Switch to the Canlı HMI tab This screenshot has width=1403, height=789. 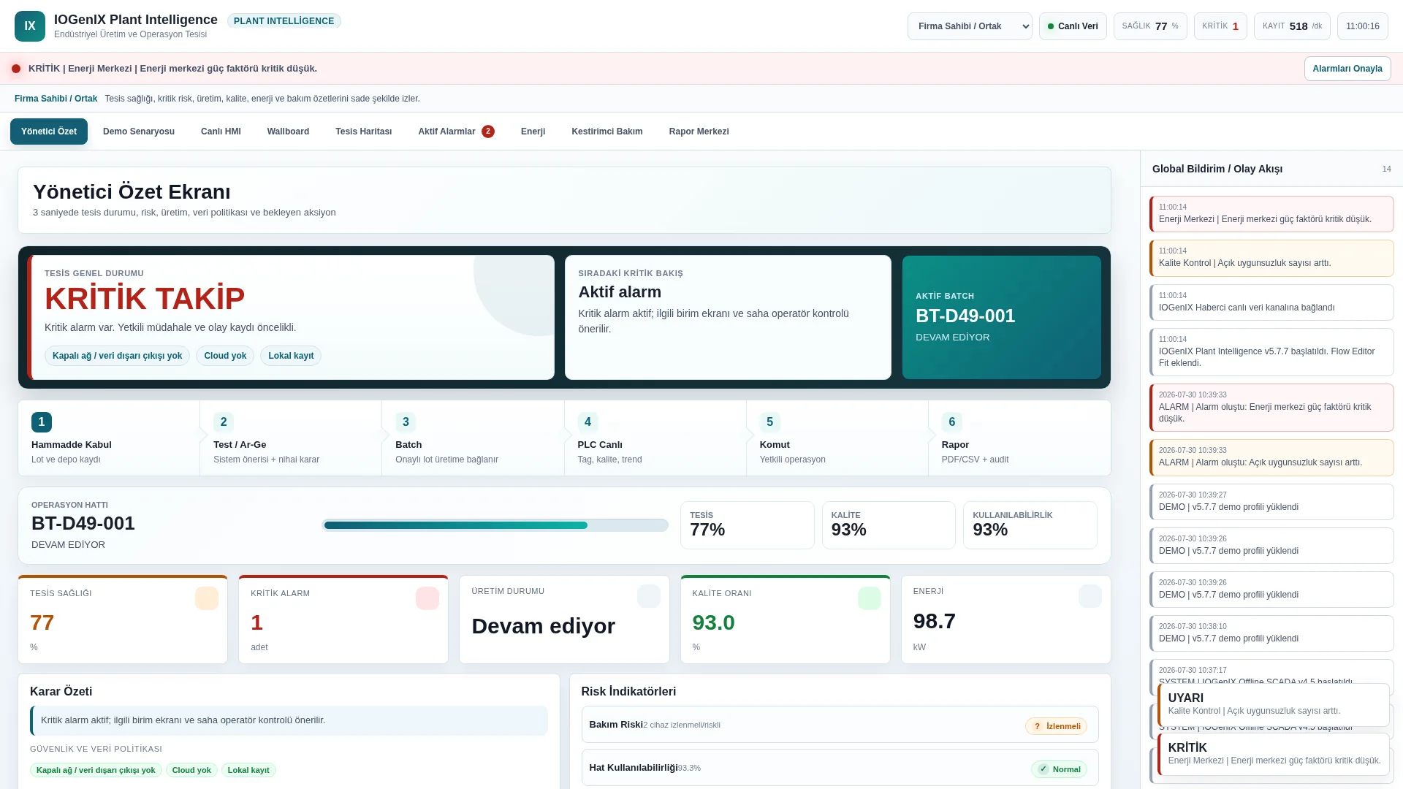coord(221,131)
